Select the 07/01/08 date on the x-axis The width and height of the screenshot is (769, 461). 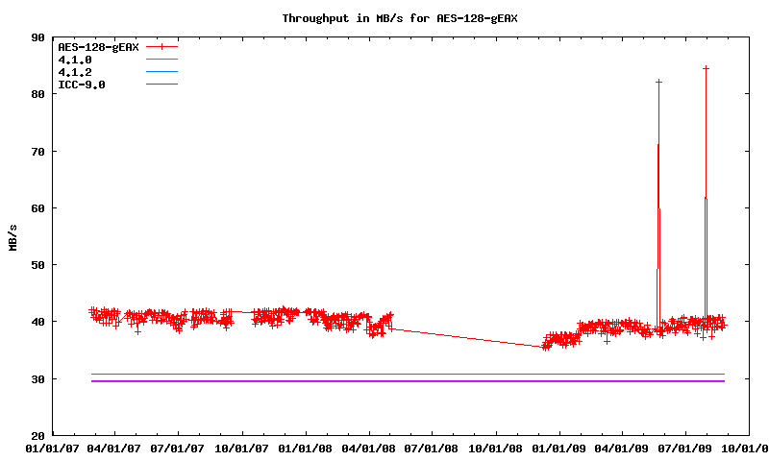pos(433,448)
